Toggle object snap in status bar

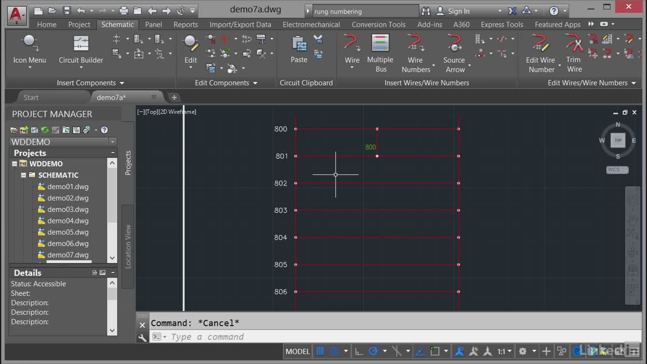tap(435, 351)
